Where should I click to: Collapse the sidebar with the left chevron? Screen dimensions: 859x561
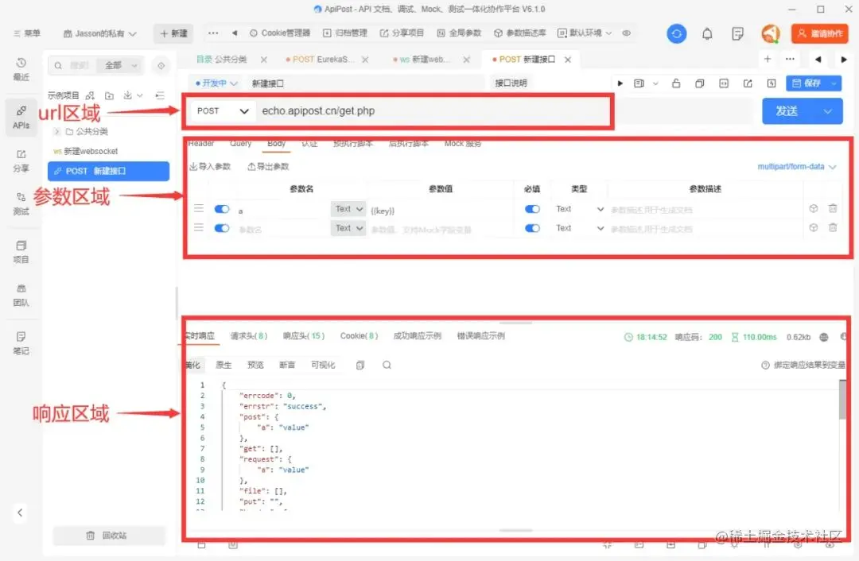pos(20,513)
